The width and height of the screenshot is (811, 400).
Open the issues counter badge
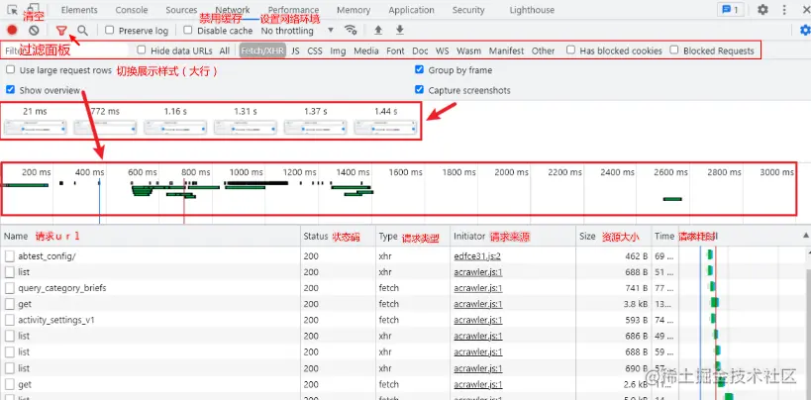pyautogui.click(x=730, y=9)
